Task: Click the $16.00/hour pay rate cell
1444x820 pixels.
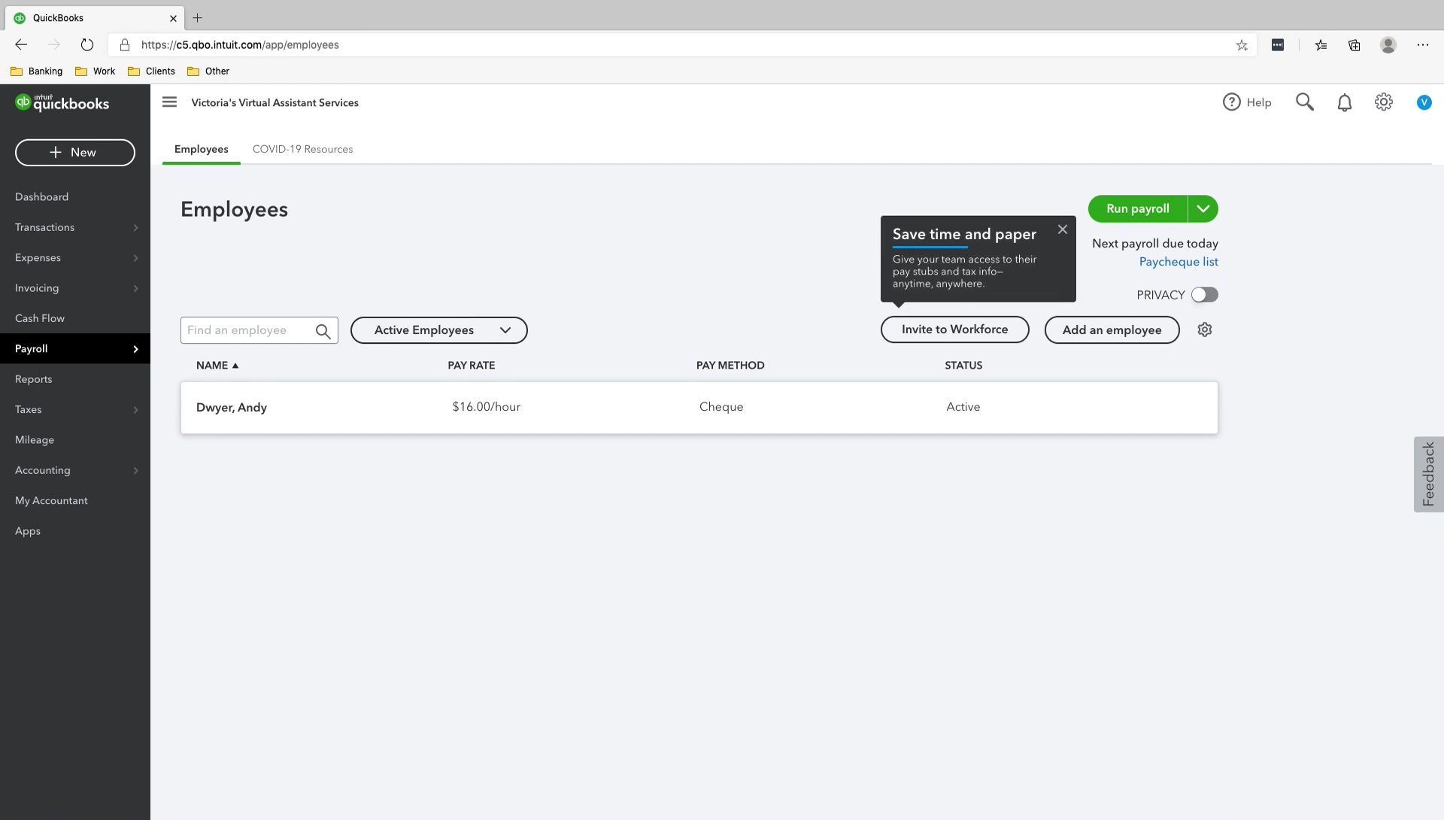Action: click(x=486, y=406)
